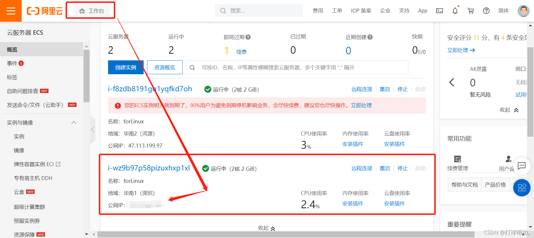This screenshot has height=238, width=534.
Task: Select 实例 in the sidebar
Action: [x=19, y=136]
